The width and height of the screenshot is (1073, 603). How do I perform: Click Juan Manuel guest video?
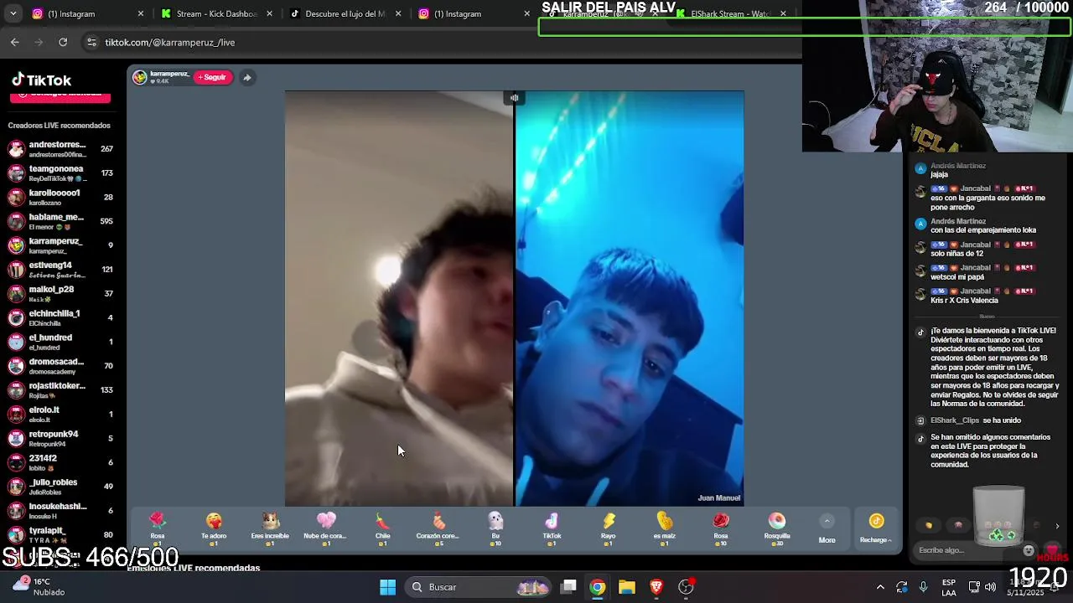(630, 298)
